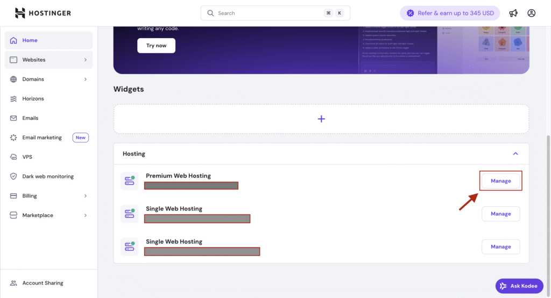Screen dimensions: 551x298
Task: Expand the Marketplace submenu chevron
Action: pos(86,215)
